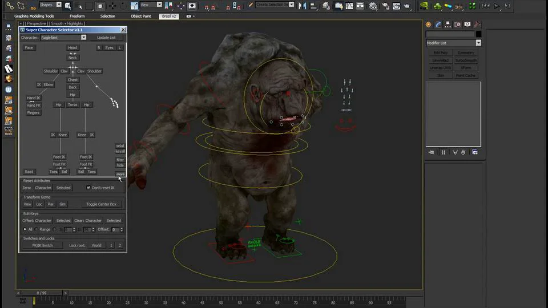Open the Hierarchy command panel tab
Viewport: 548px width, 308px height.
[x=448, y=25]
